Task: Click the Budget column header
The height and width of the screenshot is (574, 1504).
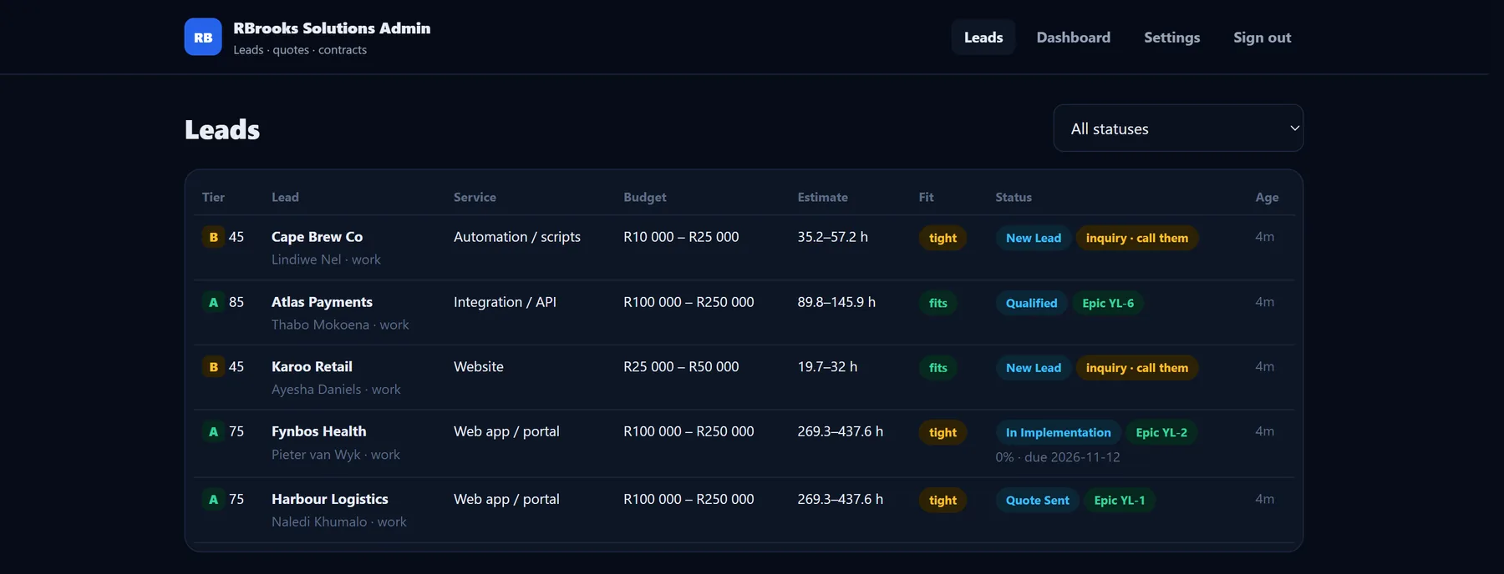Action: point(645,197)
